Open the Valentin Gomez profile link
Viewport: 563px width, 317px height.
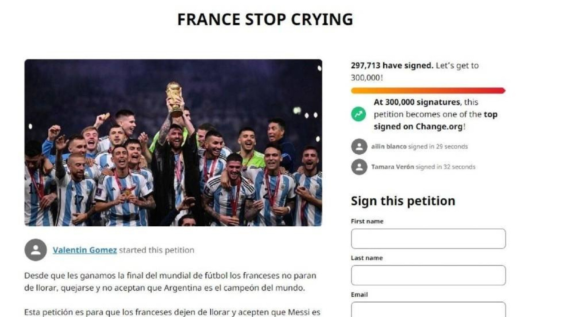pyautogui.click(x=85, y=250)
